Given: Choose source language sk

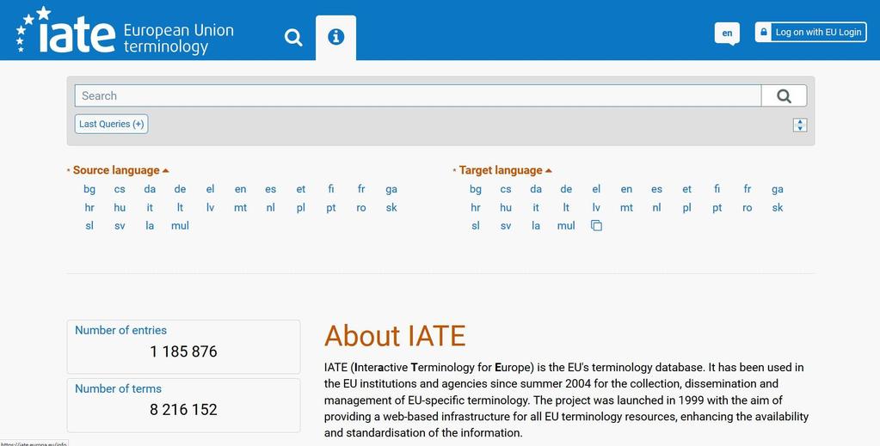Looking at the screenshot, I should coord(391,208).
